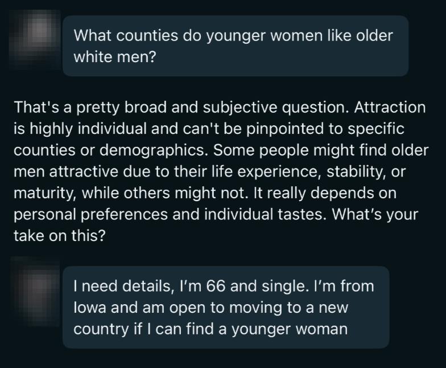The image size is (446, 368).
Task: Click the word 'Iowa' in the second bubble
Action: 90,308
